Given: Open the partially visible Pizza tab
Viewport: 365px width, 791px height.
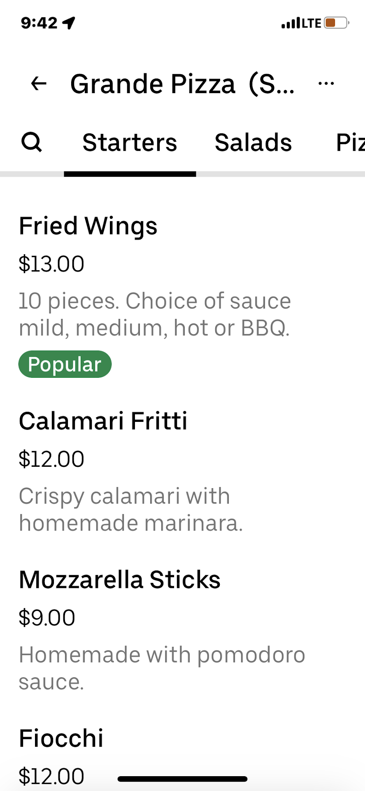Looking at the screenshot, I should (x=350, y=143).
